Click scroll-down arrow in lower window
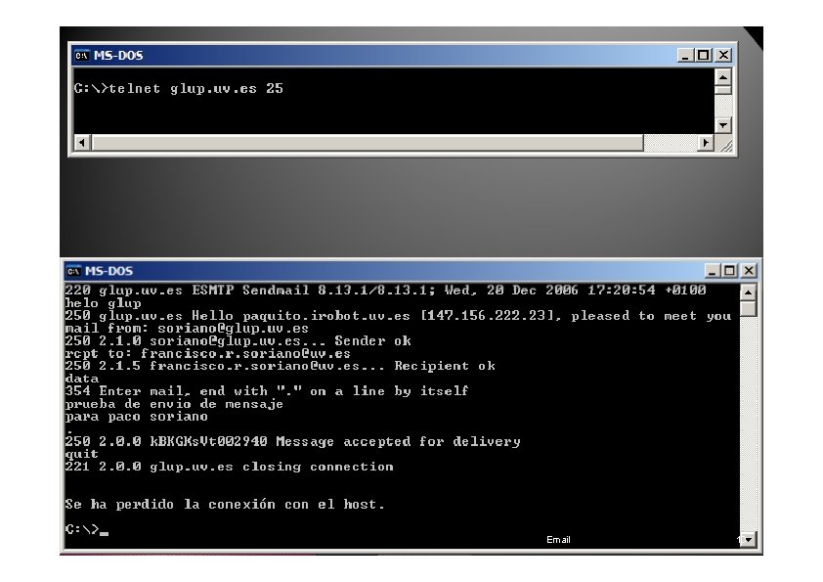 (749, 539)
